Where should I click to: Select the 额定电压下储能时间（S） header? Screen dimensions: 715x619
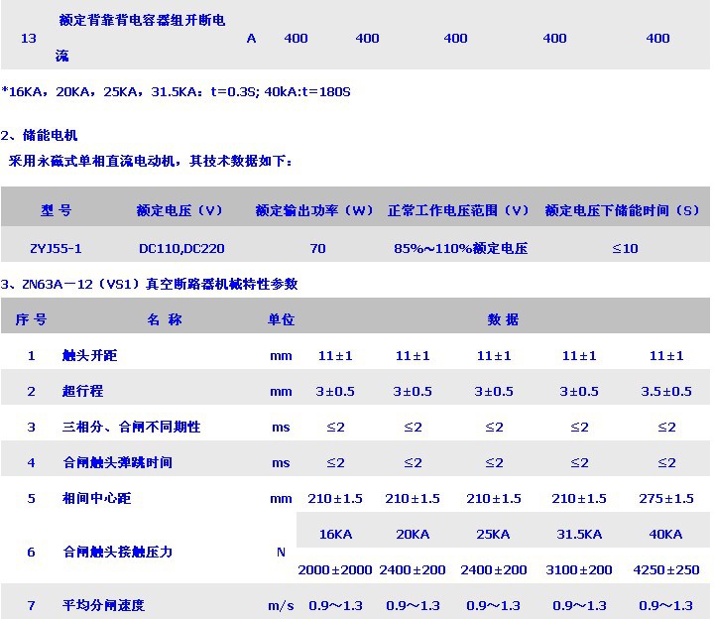pos(623,210)
